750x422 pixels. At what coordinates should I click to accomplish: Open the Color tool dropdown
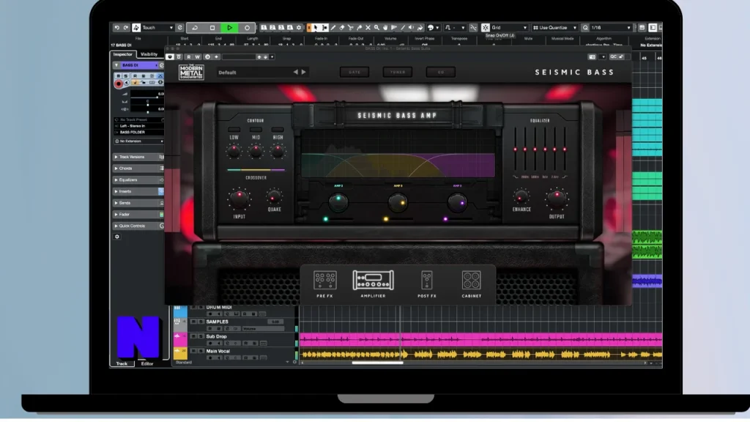[x=433, y=28]
